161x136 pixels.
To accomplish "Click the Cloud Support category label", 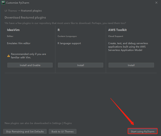I will coord(115,36).
